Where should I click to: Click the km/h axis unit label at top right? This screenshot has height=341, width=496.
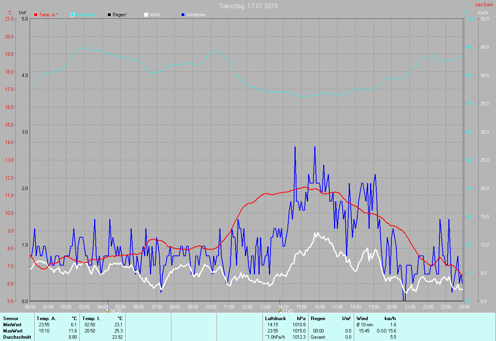[483, 13]
